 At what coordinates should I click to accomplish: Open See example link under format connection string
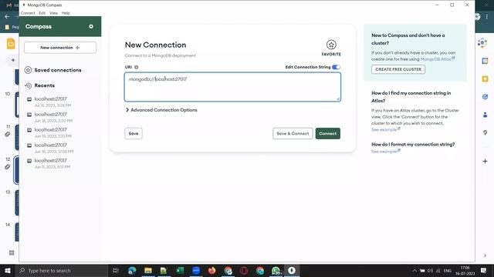pos(386,152)
